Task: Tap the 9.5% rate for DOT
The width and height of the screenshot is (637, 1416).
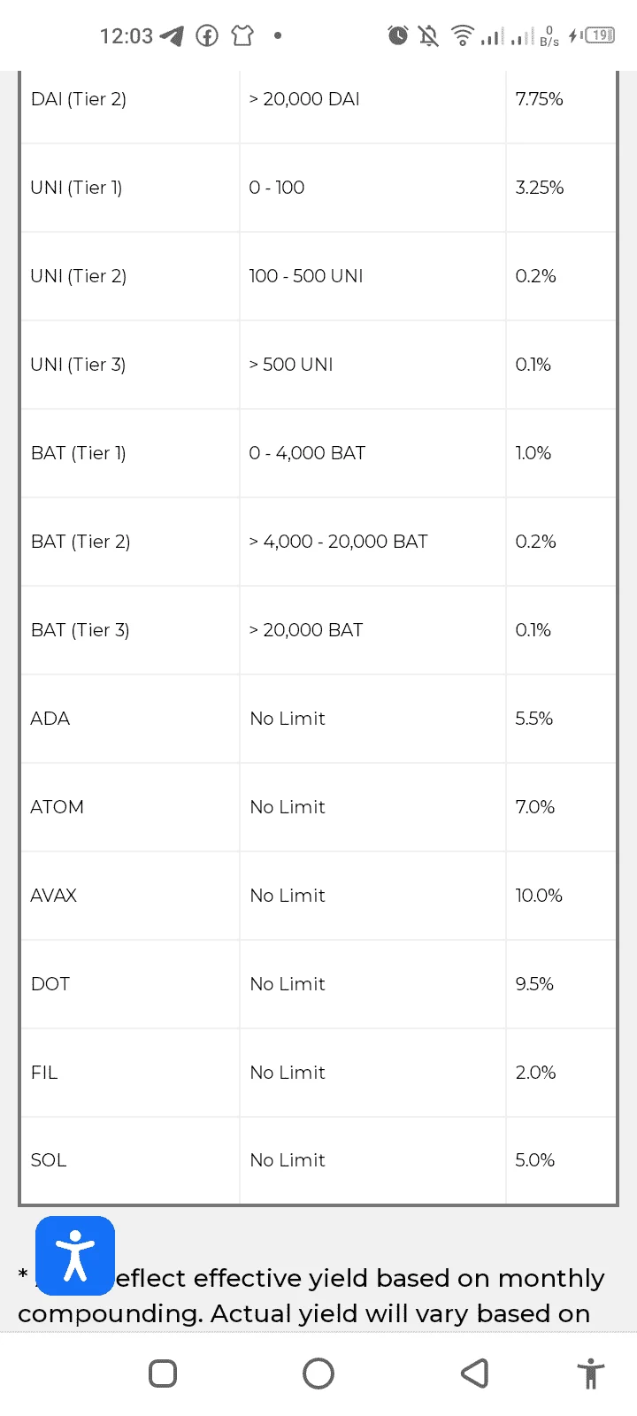Action: click(x=534, y=984)
